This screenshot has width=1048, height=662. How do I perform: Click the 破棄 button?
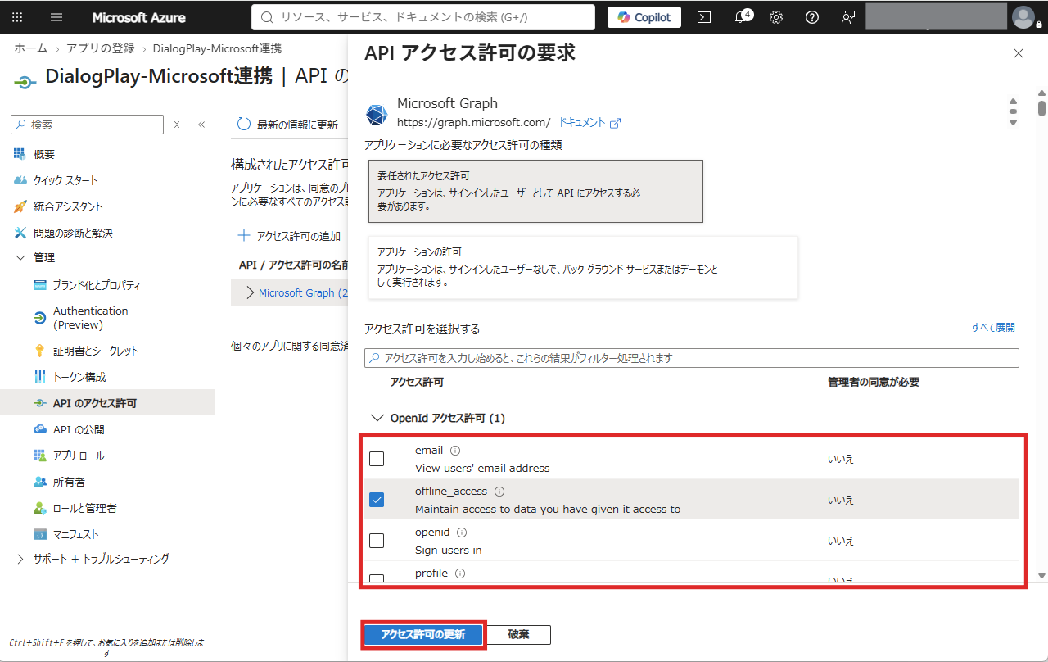[x=518, y=635]
